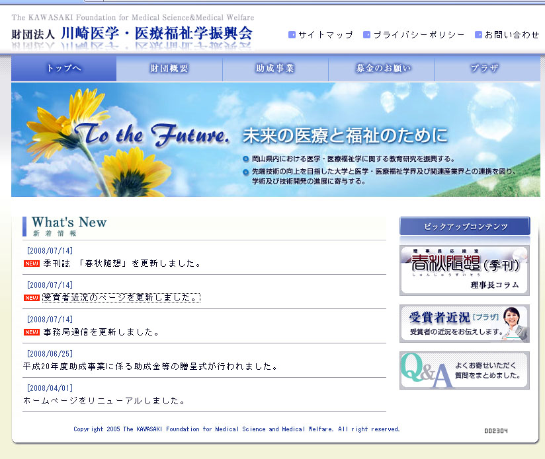Open the サイトマップ link
The image size is (545, 459).
pyautogui.click(x=325, y=35)
